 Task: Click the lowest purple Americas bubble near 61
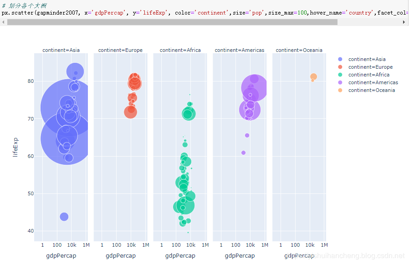(243, 153)
